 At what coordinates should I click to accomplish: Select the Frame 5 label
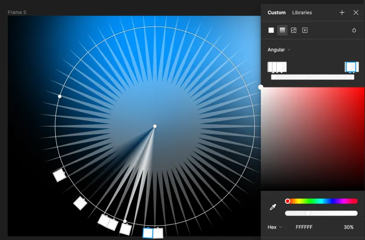click(x=17, y=12)
